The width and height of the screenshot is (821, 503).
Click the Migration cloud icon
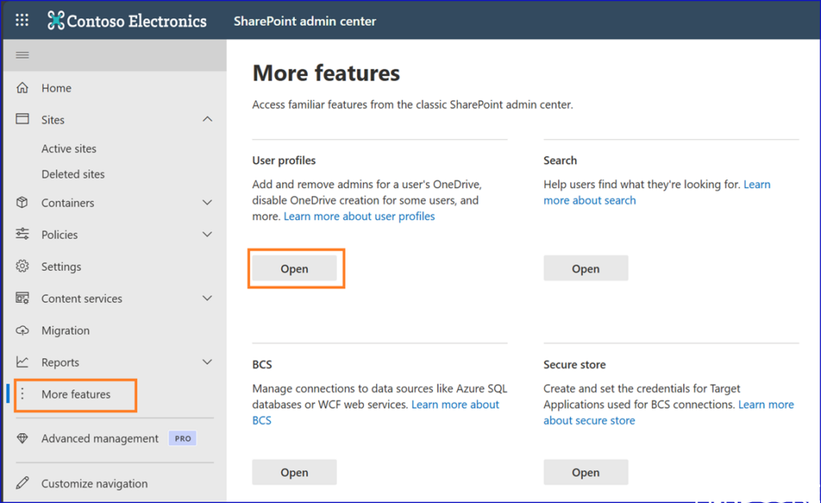click(x=22, y=331)
